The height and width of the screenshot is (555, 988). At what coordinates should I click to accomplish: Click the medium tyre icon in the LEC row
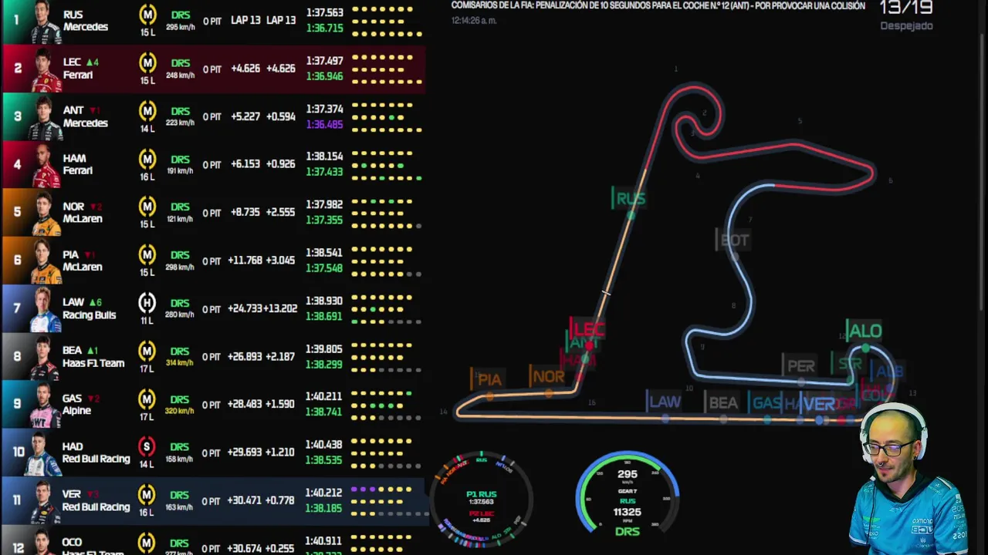147,62
